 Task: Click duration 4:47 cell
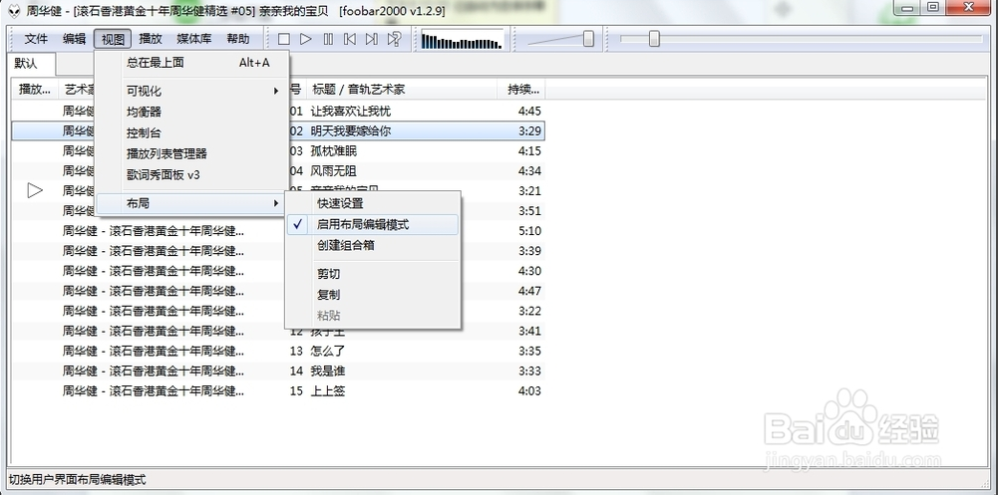[x=529, y=291]
